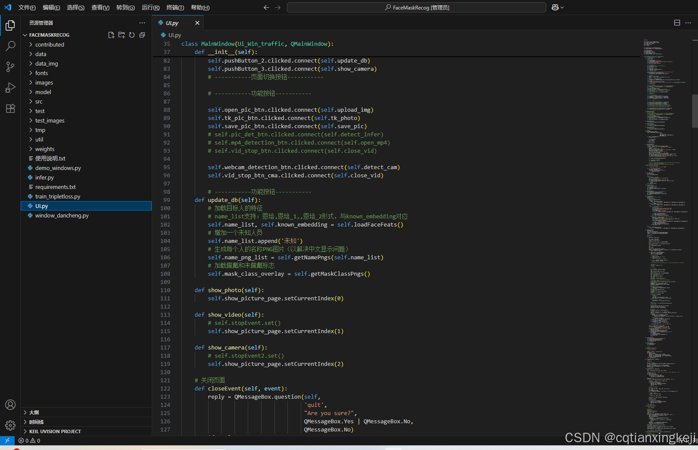The height and width of the screenshot is (450, 698).
Task: Open the 文件(F) menu
Action: 27,7
